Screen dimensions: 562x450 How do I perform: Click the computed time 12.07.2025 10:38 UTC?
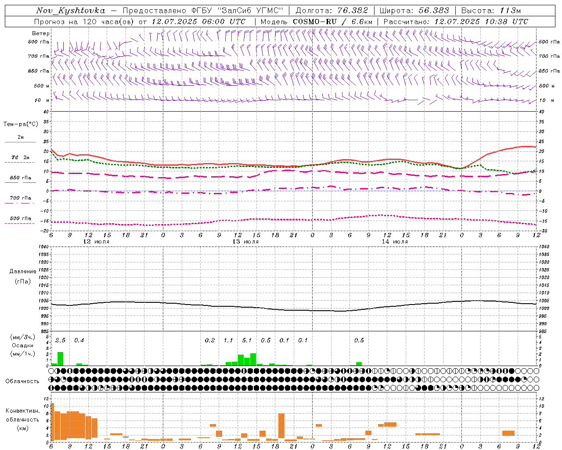coord(481,22)
